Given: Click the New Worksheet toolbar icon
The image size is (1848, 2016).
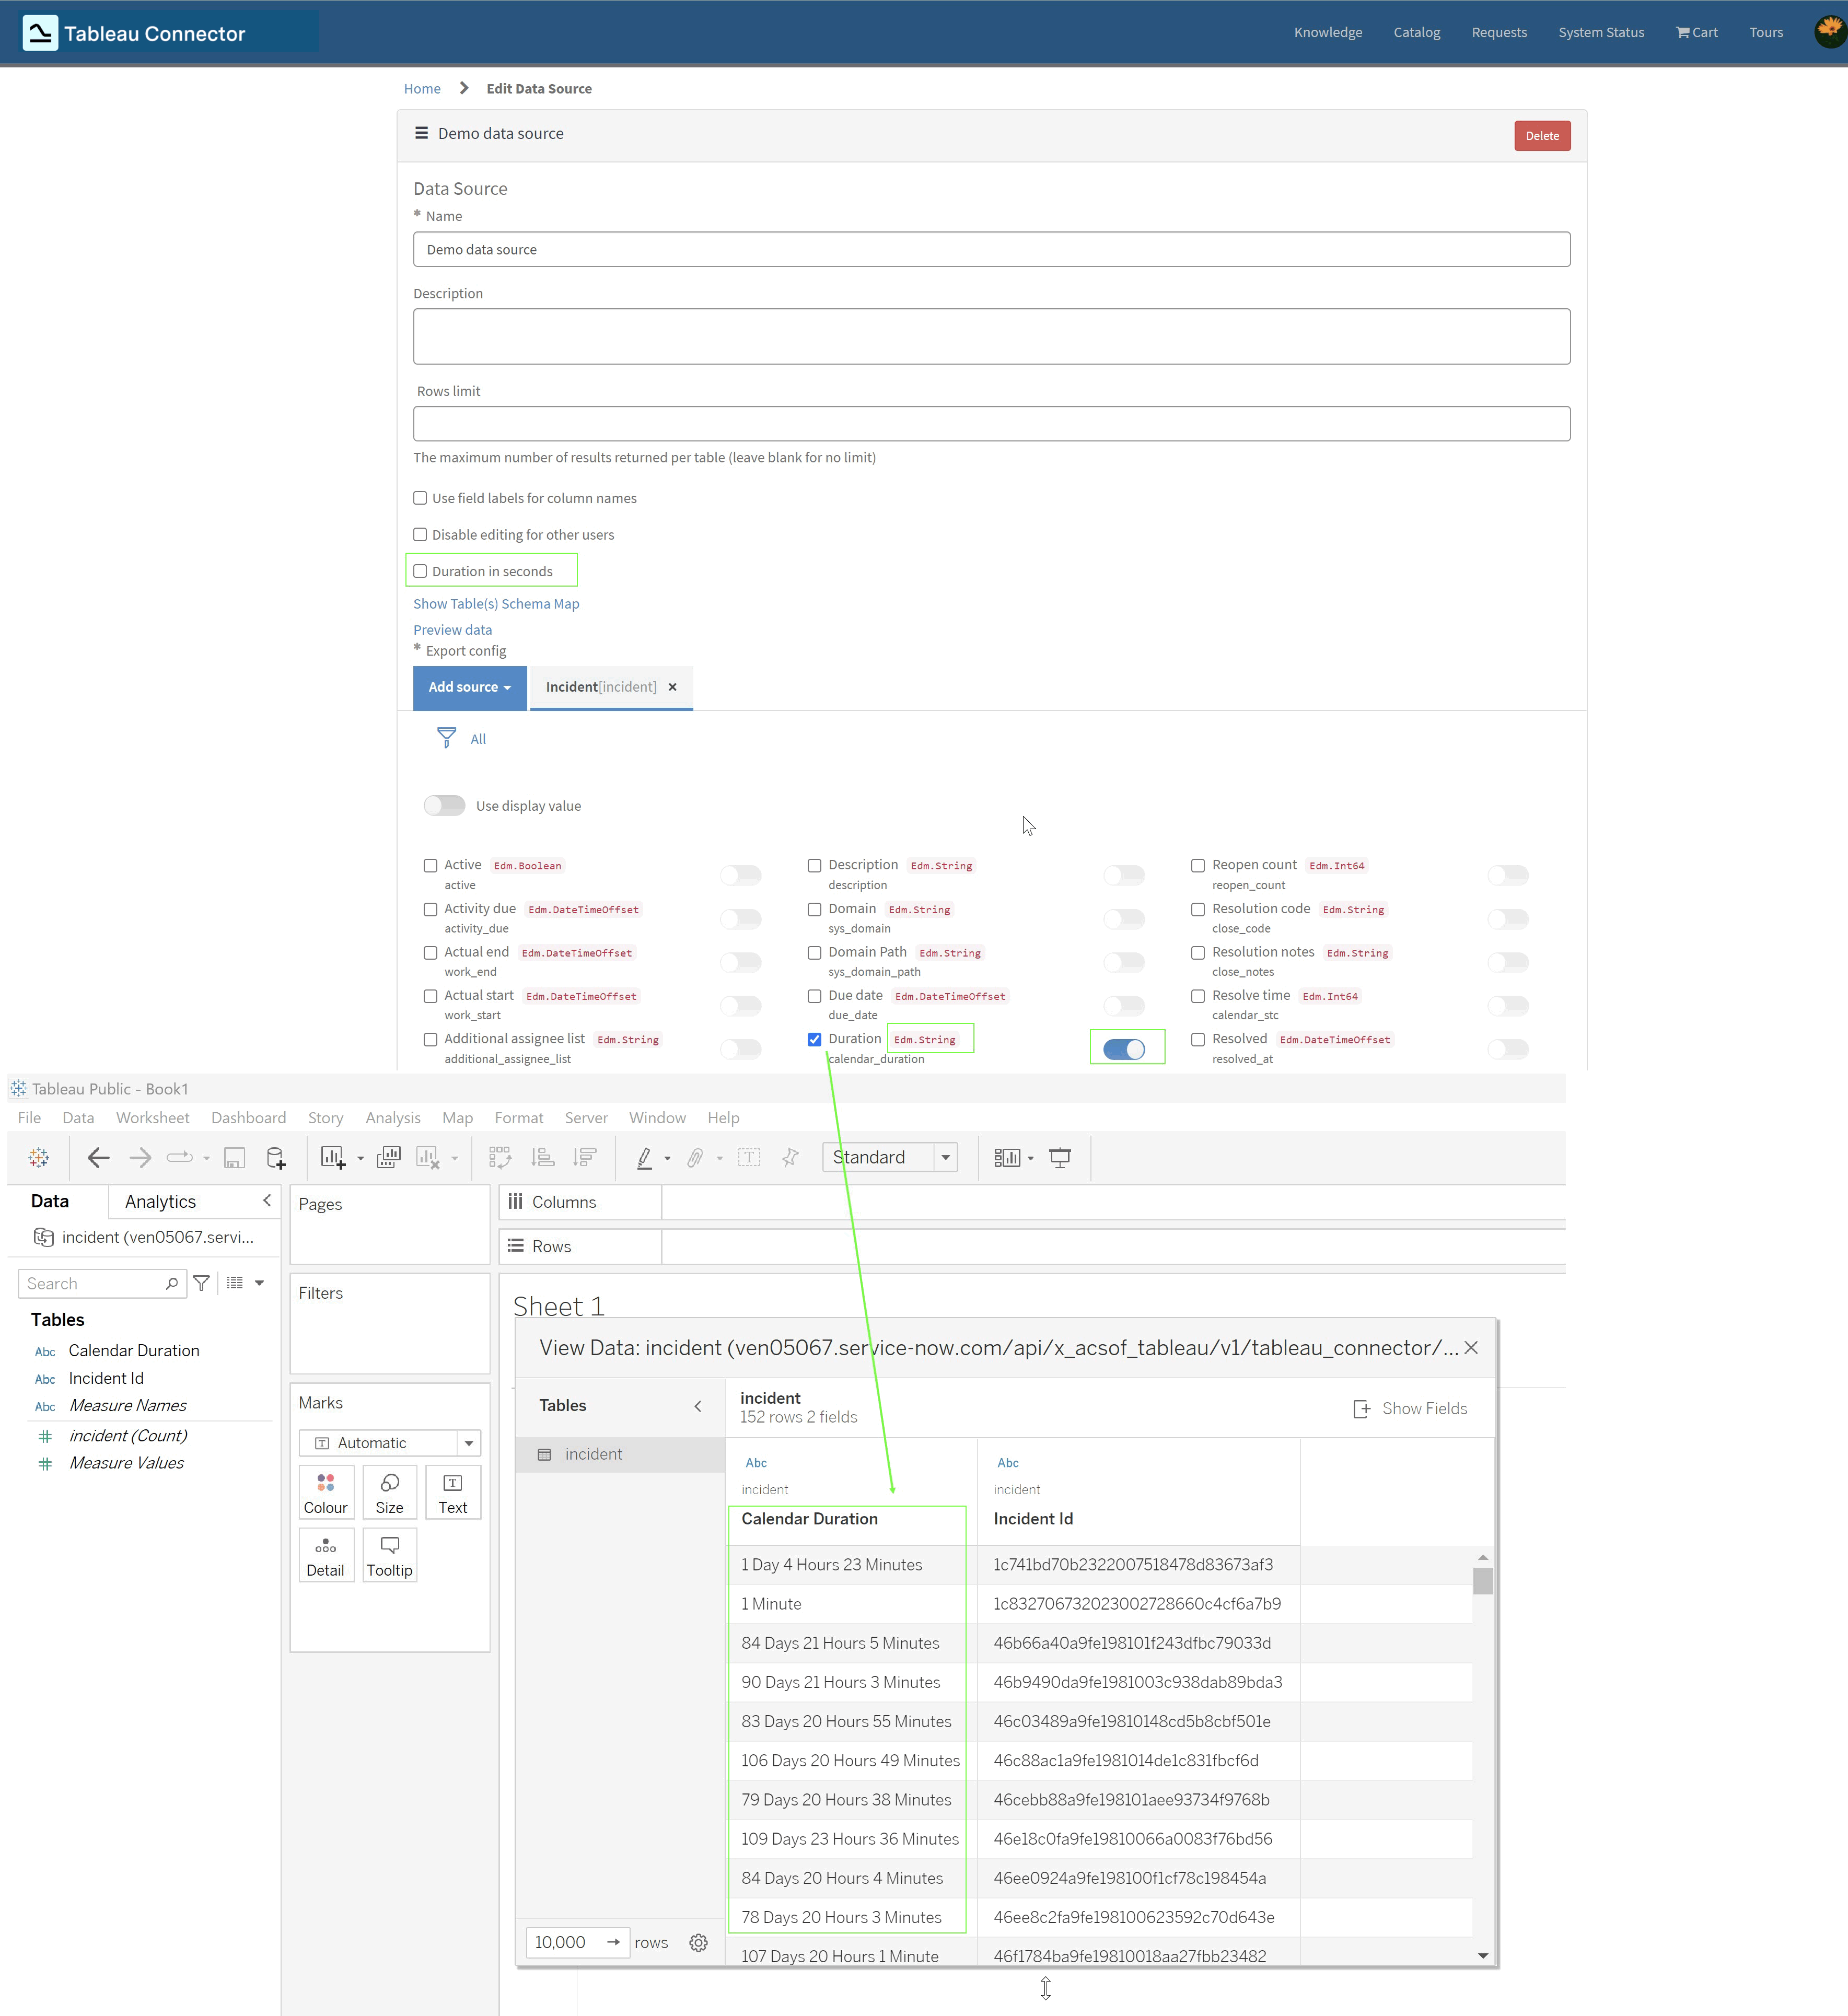Looking at the screenshot, I should tap(334, 1157).
